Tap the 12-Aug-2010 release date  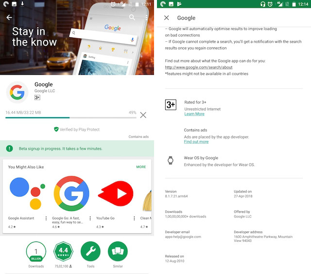(x=174, y=261)
